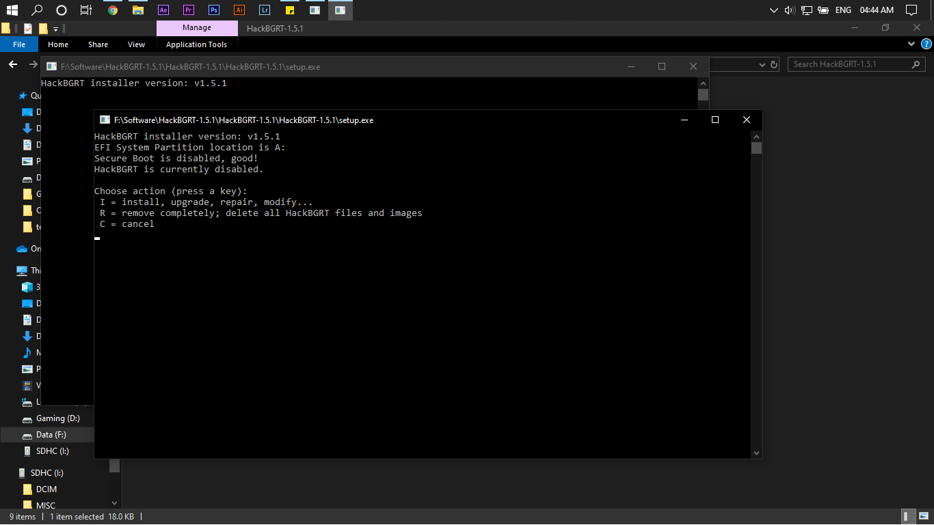Open the Windows Start menu
Viewport: 934px width, 525px height.
[12, 10]
